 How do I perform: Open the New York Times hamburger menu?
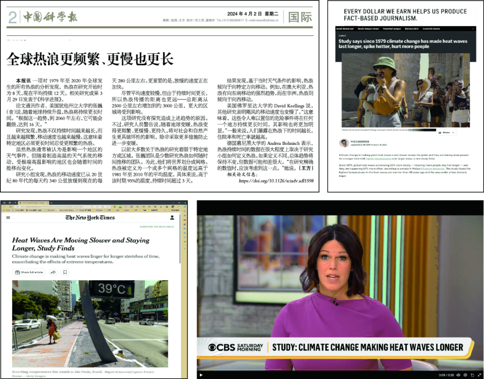pyautogui.click(x=8, y=218)
